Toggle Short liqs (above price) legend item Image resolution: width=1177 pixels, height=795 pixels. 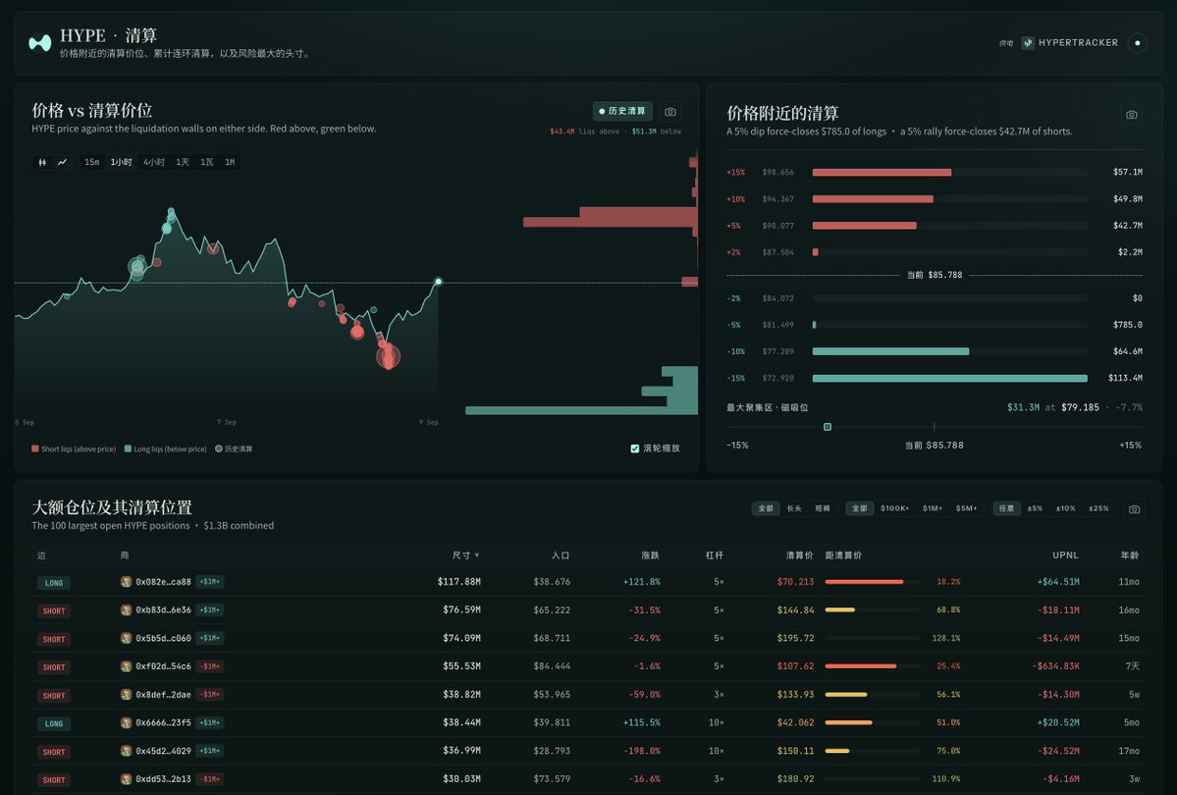pyautogui.click(x=74, y=449)
